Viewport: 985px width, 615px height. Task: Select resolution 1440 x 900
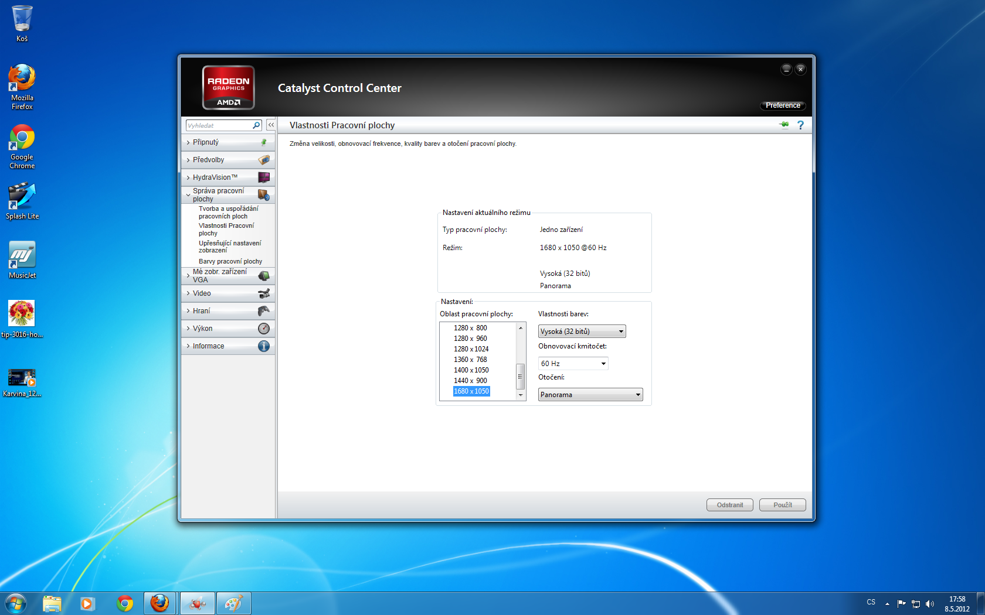pos(470,381)
